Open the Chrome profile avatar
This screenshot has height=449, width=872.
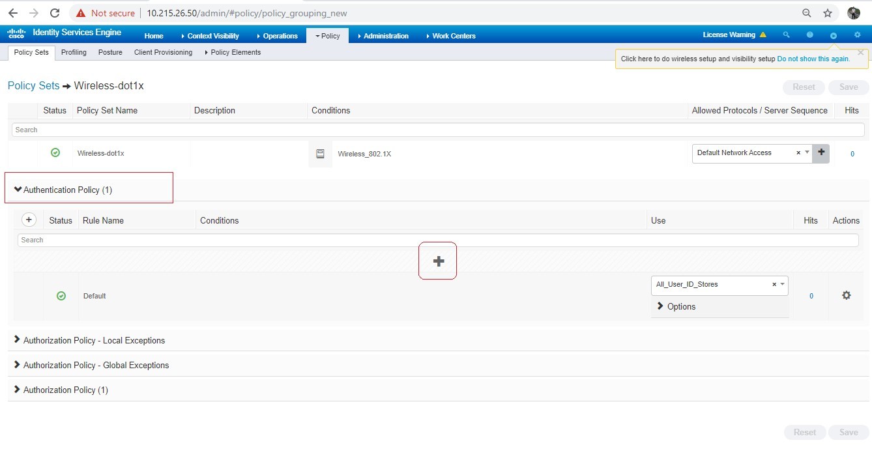click(854, 13)
